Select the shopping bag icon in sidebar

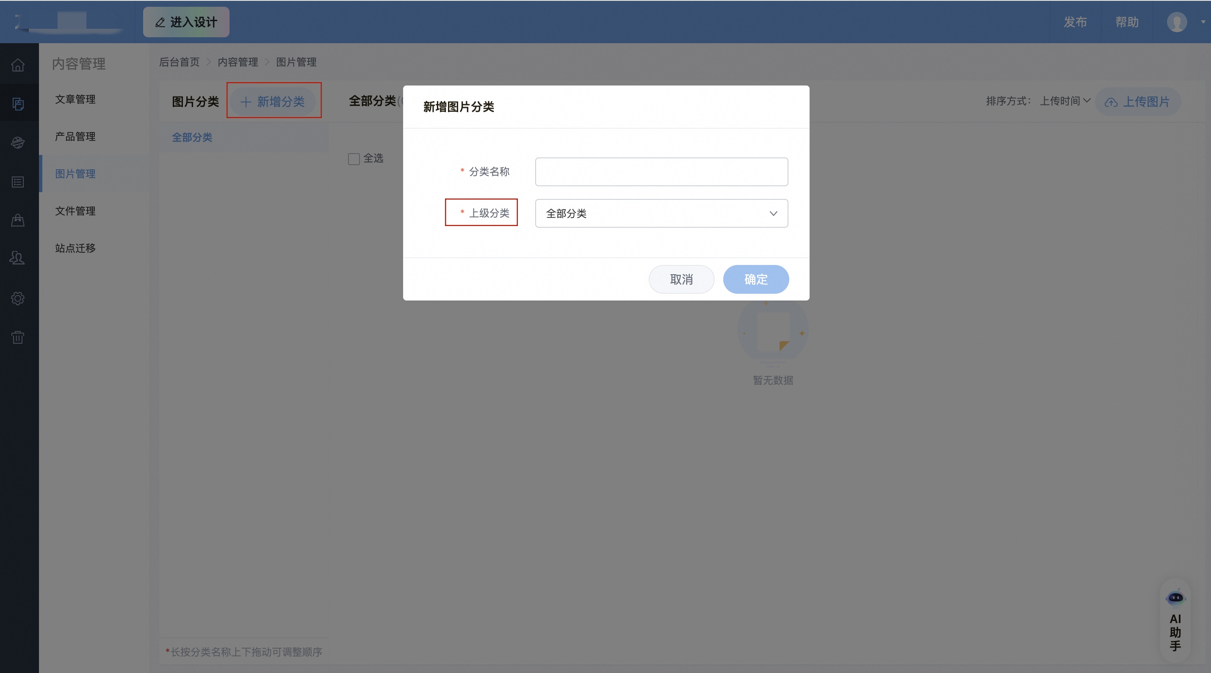coord(18,221)
